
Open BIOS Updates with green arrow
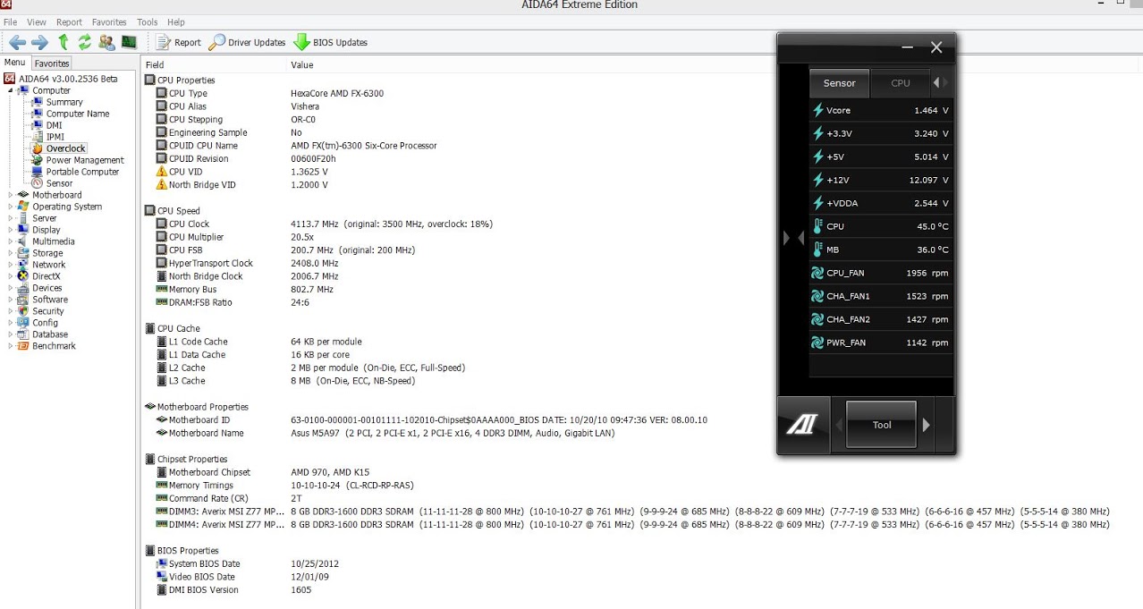coord(330,42)
